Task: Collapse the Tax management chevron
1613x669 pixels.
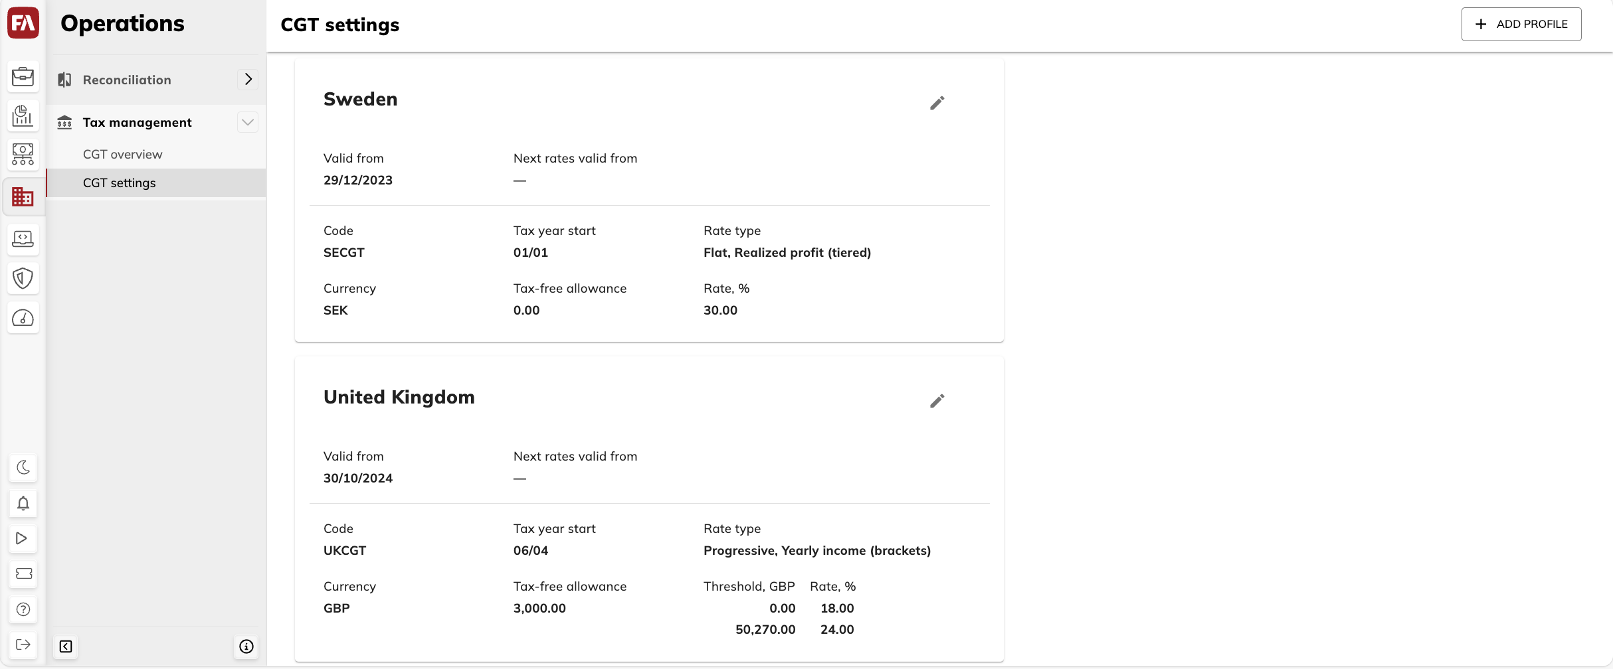Action: (248, 122)
